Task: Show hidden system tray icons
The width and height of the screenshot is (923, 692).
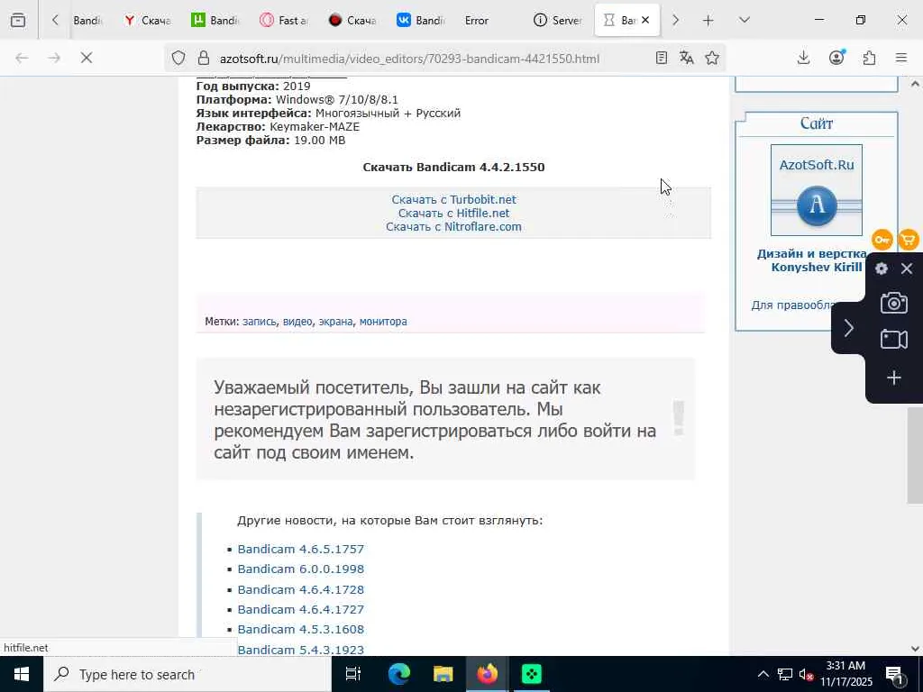Action: (763, 674)
